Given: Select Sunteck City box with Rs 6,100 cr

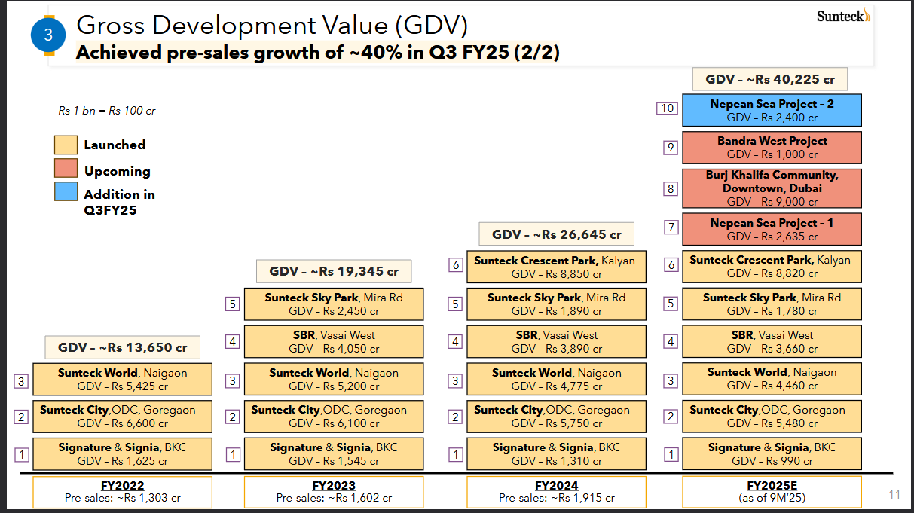Looking at the screenshot, I should point(334,417).
